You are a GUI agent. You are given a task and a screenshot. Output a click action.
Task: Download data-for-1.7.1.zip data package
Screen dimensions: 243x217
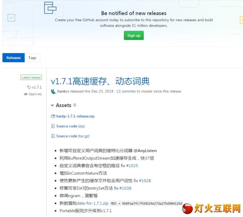tap(93, 203)
